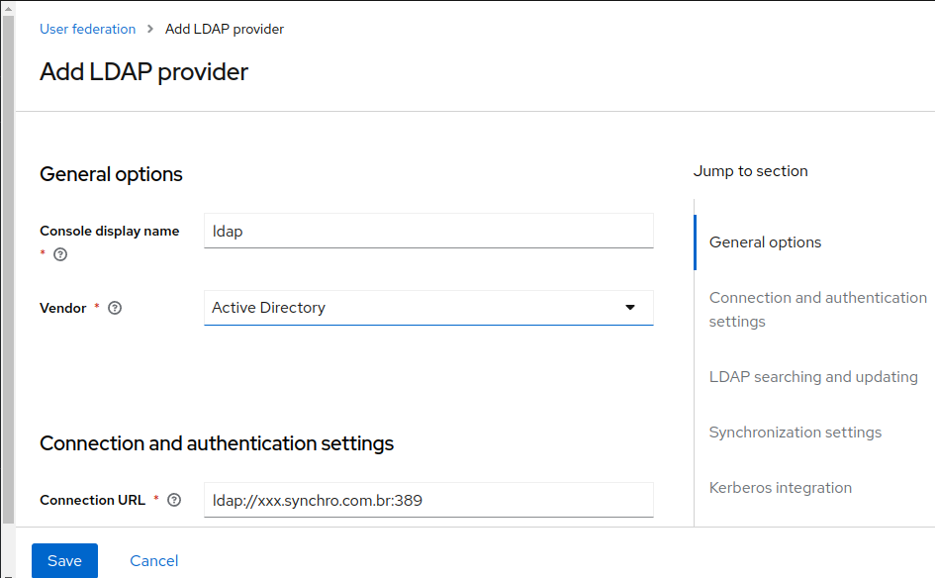Navigate back via User federation breadcrumb
Viewport: 935px width, 578px height.
pyautogui.click(x=87, y=29)
